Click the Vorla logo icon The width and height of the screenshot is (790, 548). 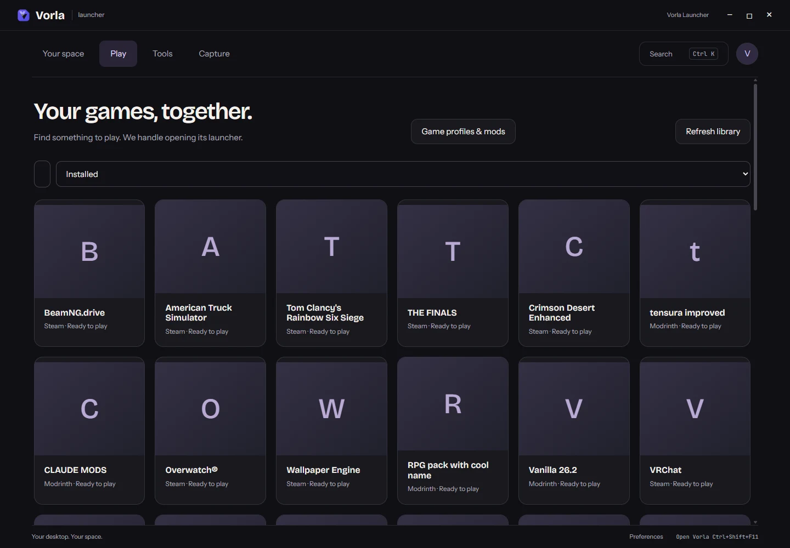point(24,15)
